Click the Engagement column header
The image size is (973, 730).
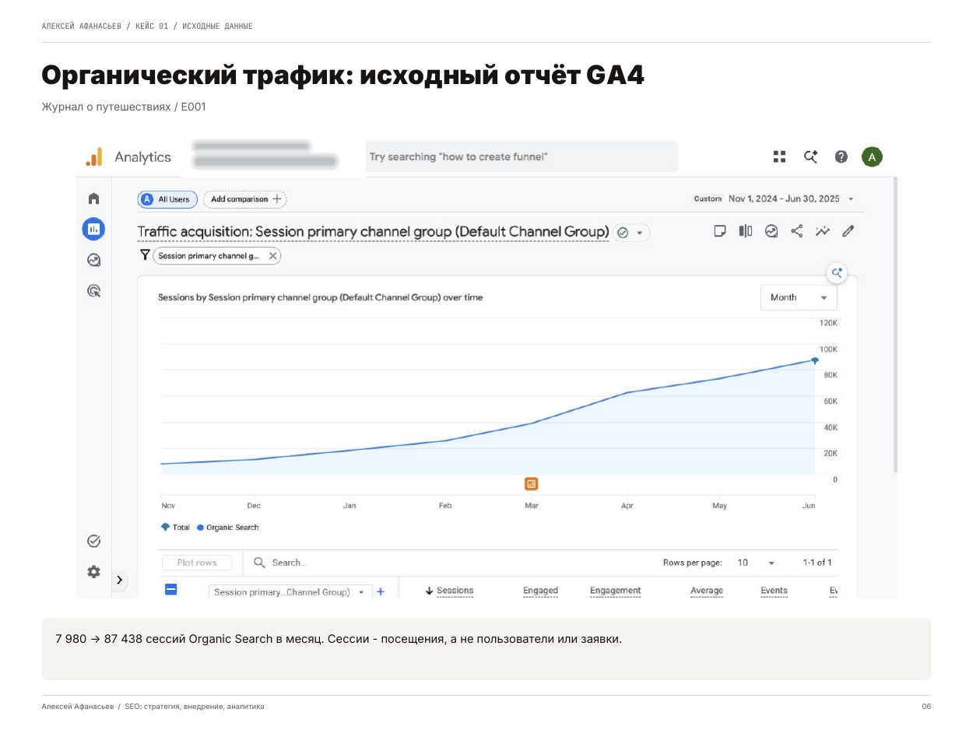point(615,591)
